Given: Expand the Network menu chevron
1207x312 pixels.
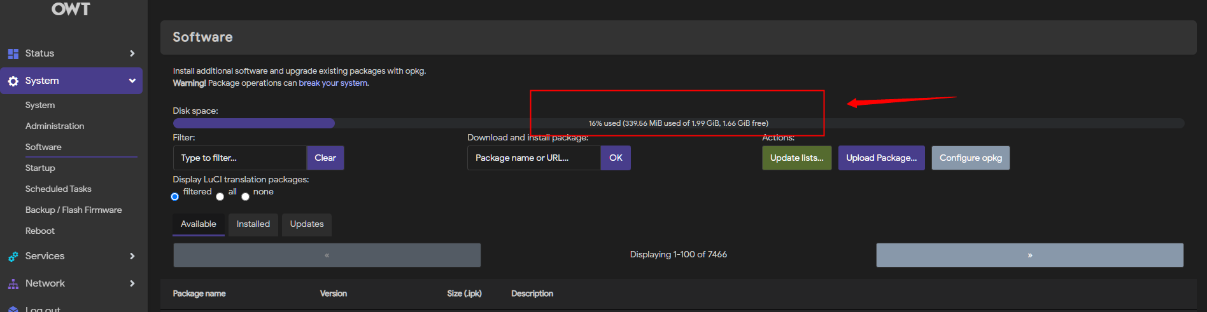Looking at the screenshot, I should (x=132, y=283).
